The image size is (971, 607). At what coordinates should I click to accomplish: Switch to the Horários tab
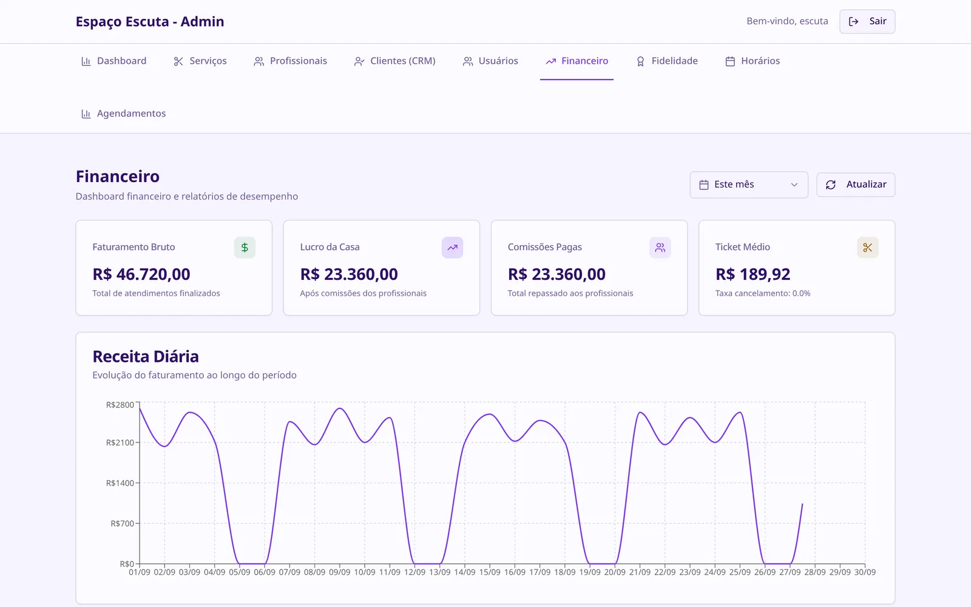coord(753,61)
